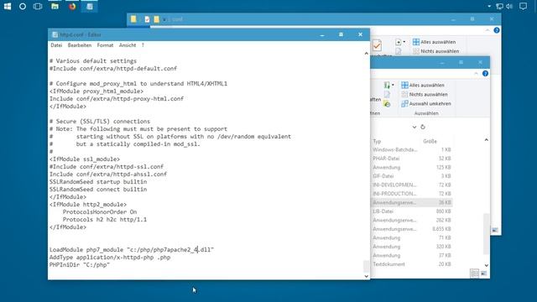The height and width of the screenshot is (302, 537).
Task: Click 'Alles auswählen' in front Explorer ribbon
Action: click(x=423, y=85)
